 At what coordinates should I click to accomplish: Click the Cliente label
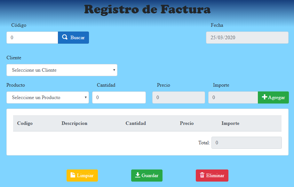point(14,58)
